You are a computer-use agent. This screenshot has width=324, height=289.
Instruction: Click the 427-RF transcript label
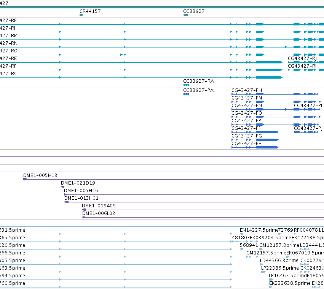[x=8, y=66]
